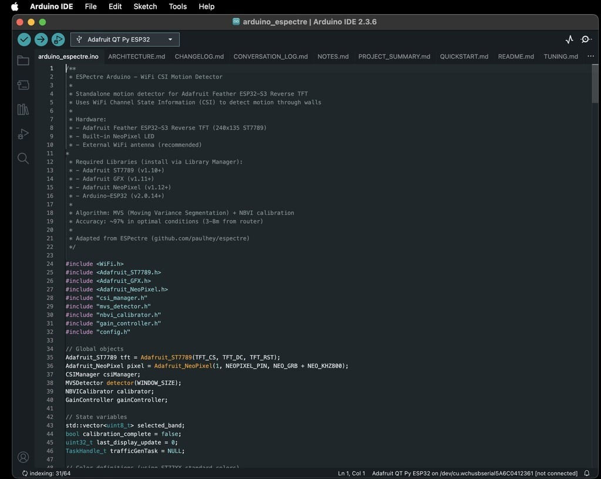Click the account profile icon in sidebar

pyautogui.click(x=23, y=457)
